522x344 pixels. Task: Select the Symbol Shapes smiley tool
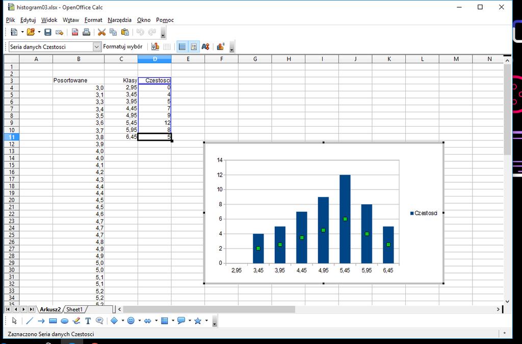tap(131, 321)
